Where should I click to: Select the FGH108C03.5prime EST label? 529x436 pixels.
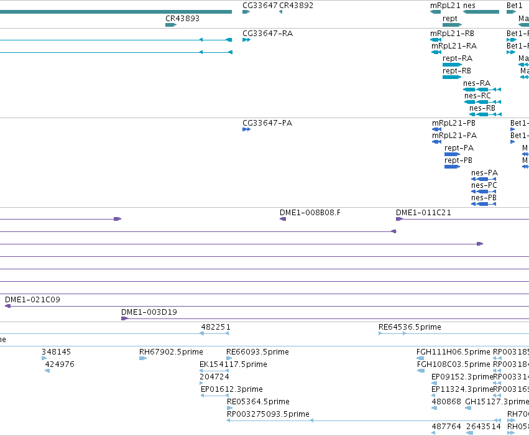[x=453, y=365]
